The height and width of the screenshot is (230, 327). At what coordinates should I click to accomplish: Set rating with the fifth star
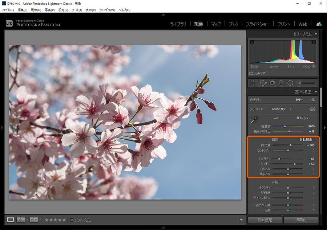(64, 220)
